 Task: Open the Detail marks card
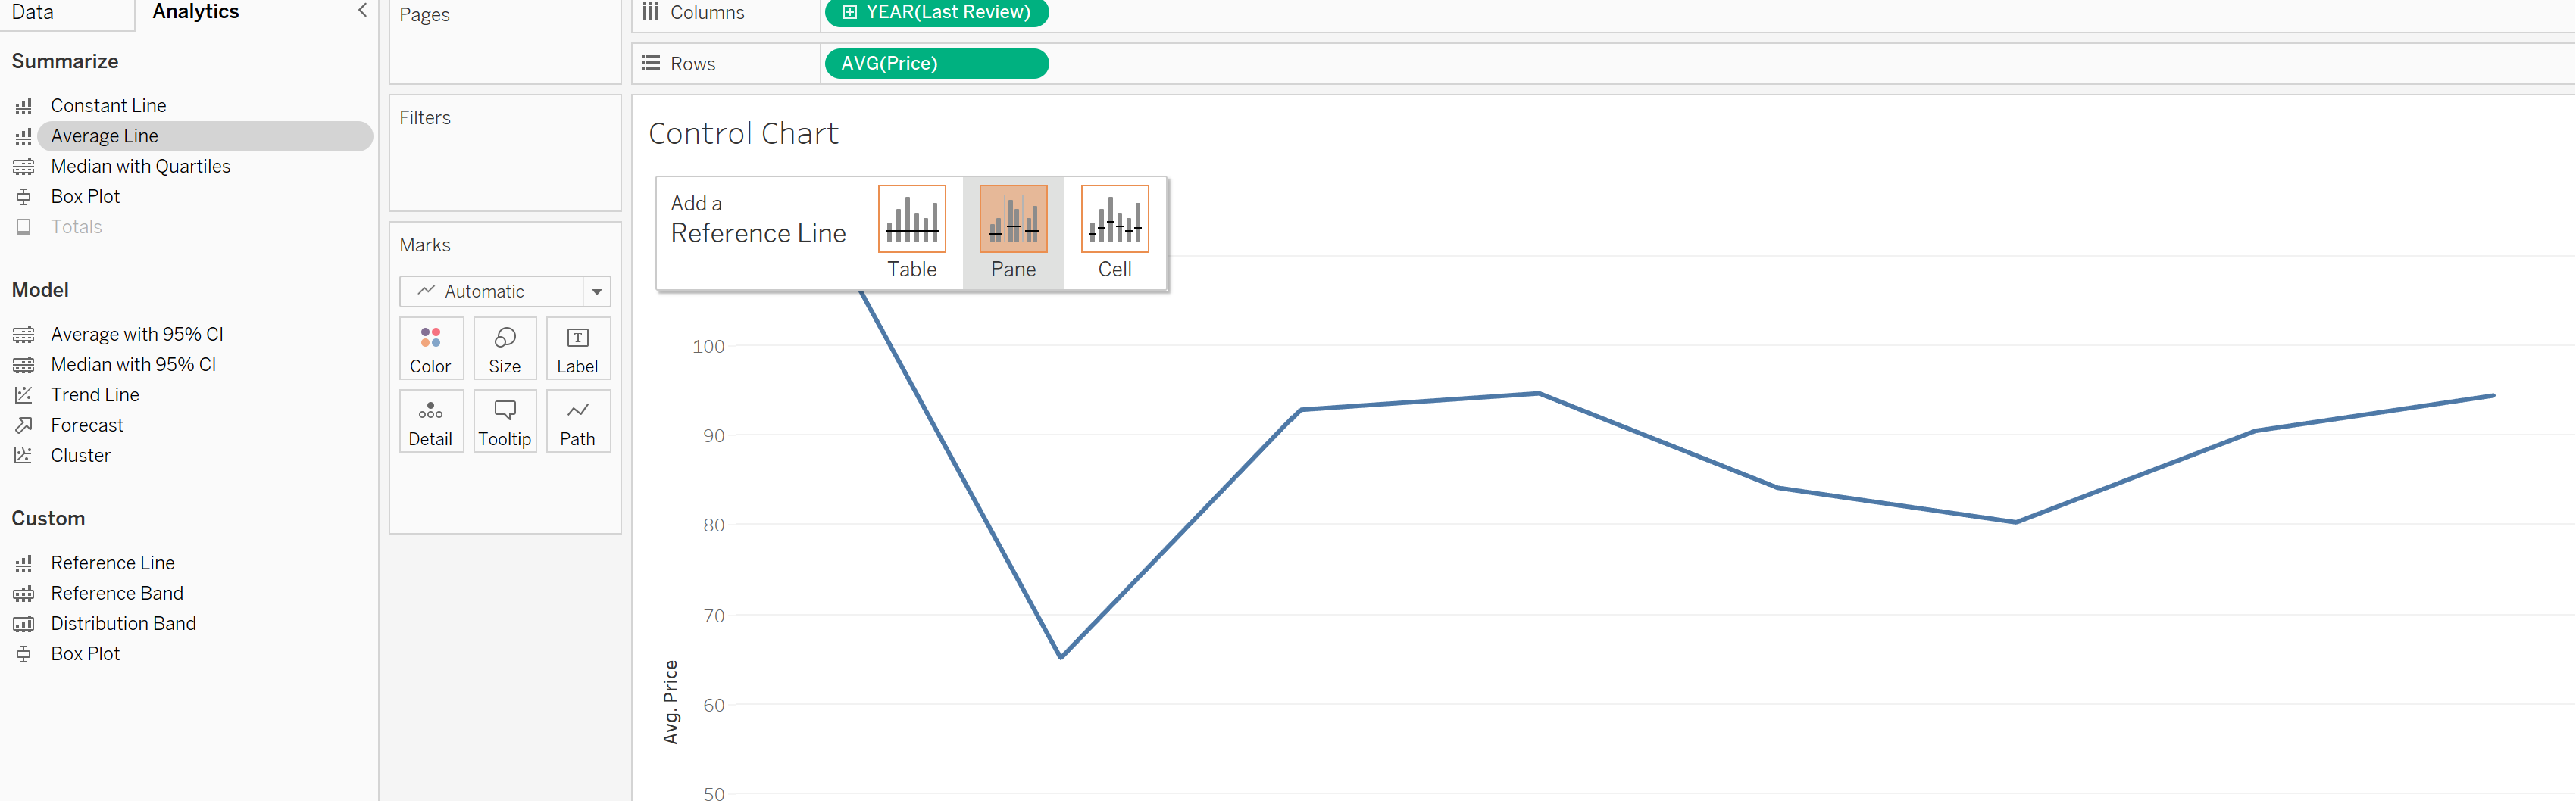431,422
